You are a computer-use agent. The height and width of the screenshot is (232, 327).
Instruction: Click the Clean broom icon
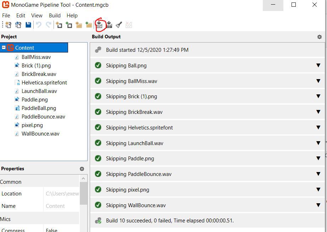click(119, 25)
